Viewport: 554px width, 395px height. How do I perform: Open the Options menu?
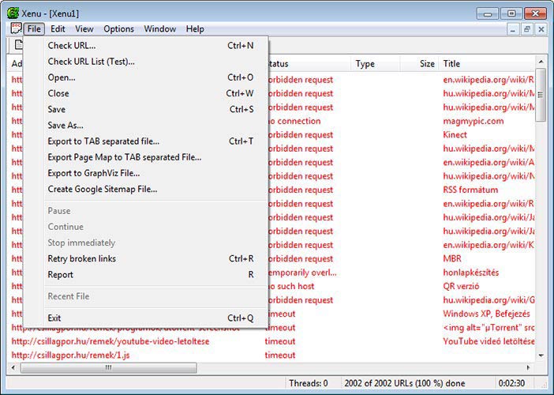[118, 29]
